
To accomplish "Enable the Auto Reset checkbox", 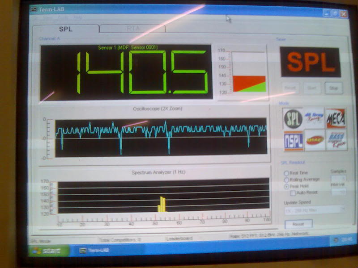I will point(293,193).
